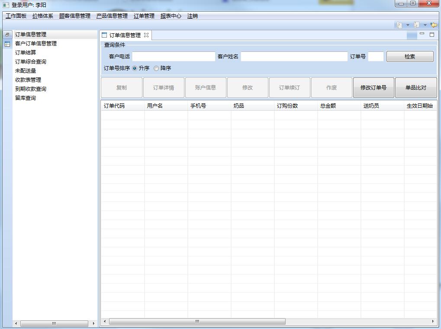Screen dimensions: 441x329
Task: Minimize the 订单信息管理 editor panel
Action: click(422, 34)
